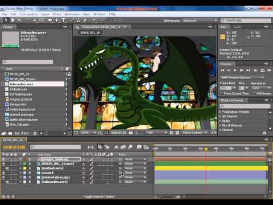Screen dimensions: 273x205
Task: Select the Zoom tool
Action: (x=19, y=20)
